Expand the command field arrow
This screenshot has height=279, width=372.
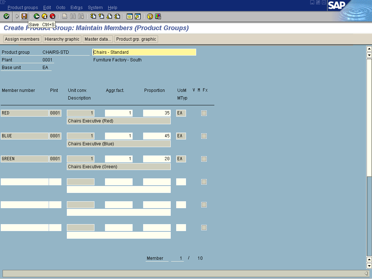point(17,16)
